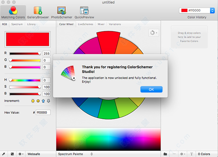Pick a color from the spectrum palette strip

108,139
